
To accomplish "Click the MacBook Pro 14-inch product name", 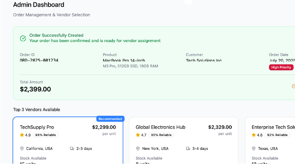I will (124, 60).
